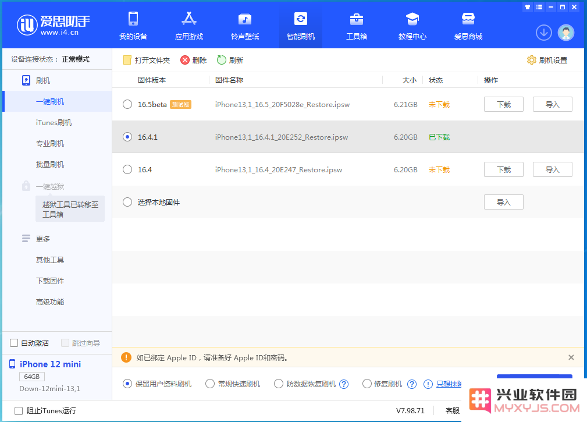
Task: Close the Apple ID warning banner
Action: (x=571, y=357)
